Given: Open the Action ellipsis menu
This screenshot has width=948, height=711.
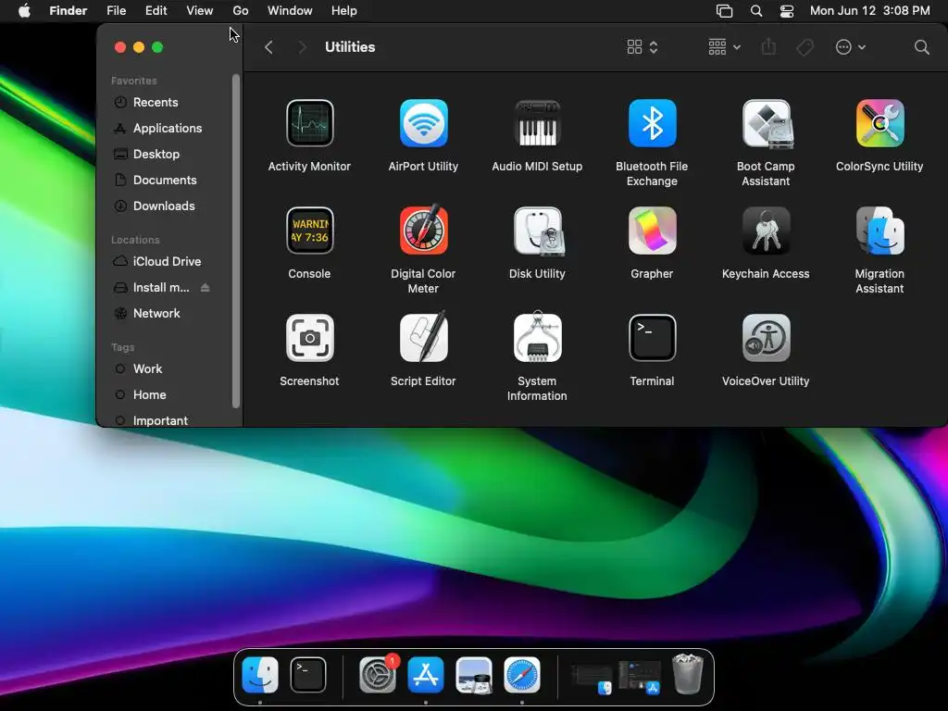Looking at the screenshot, I should pyautogui.click(x=850, y=47).
